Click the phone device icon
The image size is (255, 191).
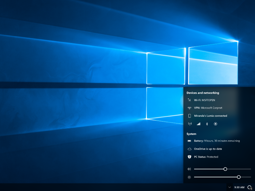[189, 116]
